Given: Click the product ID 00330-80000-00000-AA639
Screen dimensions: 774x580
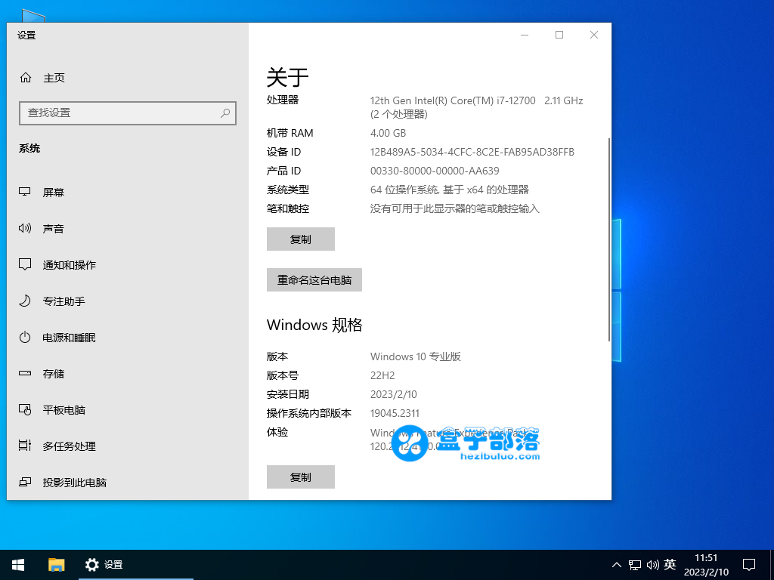Looking at the screenshot, I should pyautogui.click(x=435, y=171).
